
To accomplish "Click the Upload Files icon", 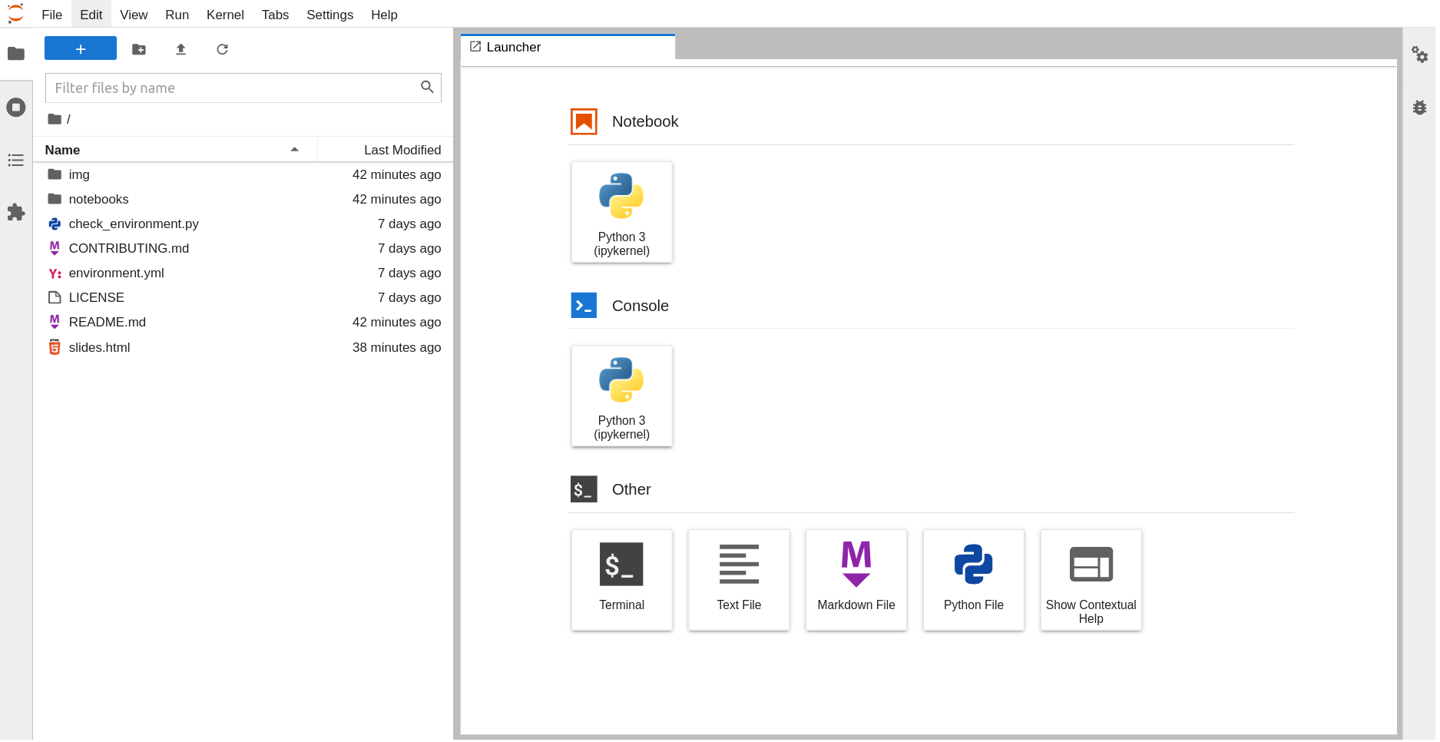I will coord(180,49).
